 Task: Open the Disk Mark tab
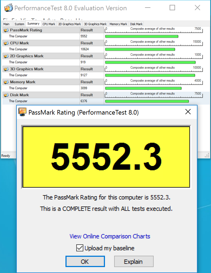pyautogui.click(x=136, y=24)
